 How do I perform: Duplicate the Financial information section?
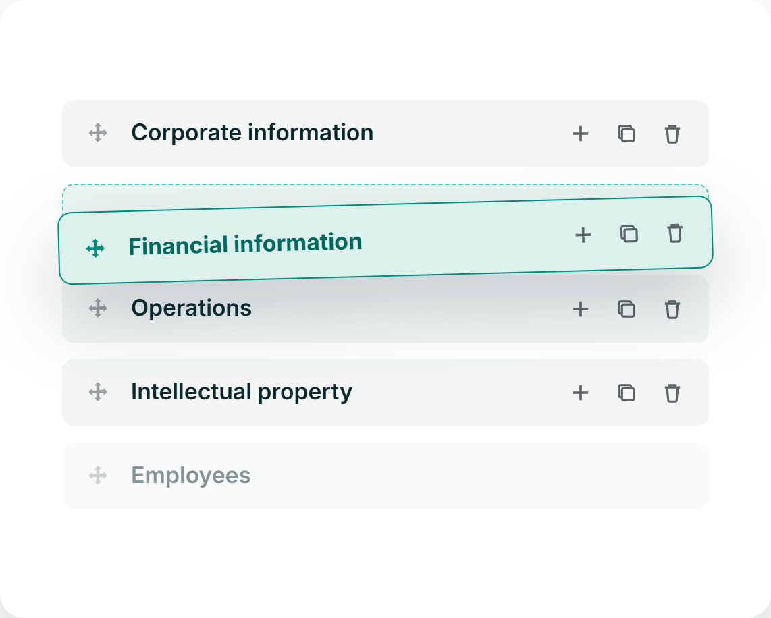[x=629, y=234]
